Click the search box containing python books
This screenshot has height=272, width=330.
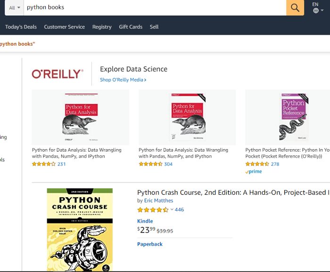pos(155,8)
